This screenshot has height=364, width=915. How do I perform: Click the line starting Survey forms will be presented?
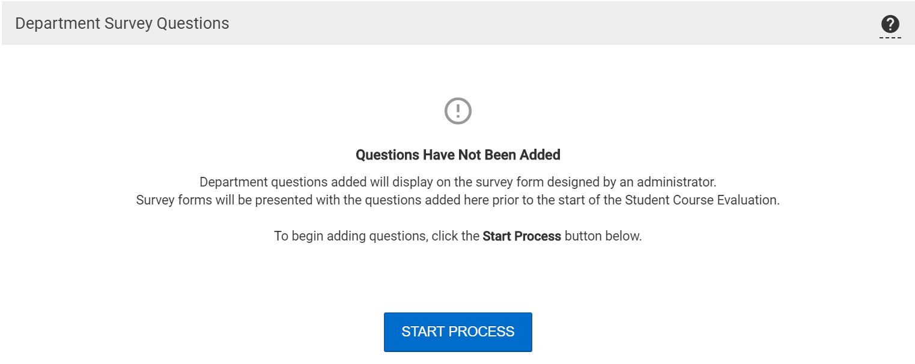(x=458, y=200)
